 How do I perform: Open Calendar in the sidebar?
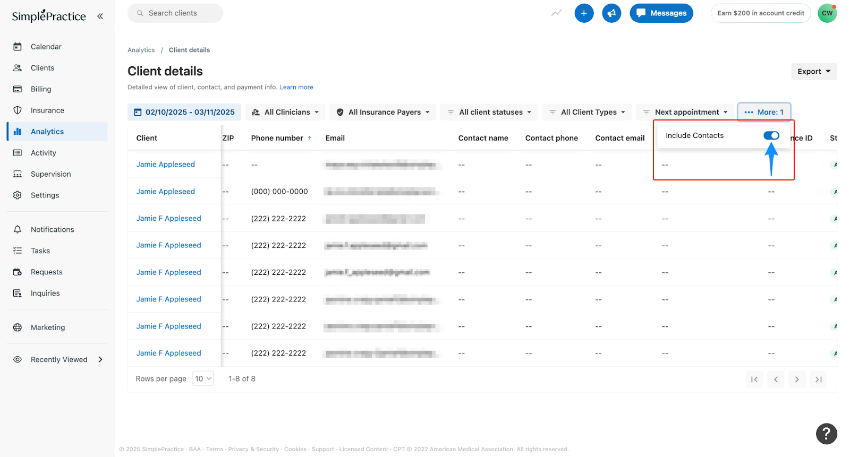coord(46,47)
